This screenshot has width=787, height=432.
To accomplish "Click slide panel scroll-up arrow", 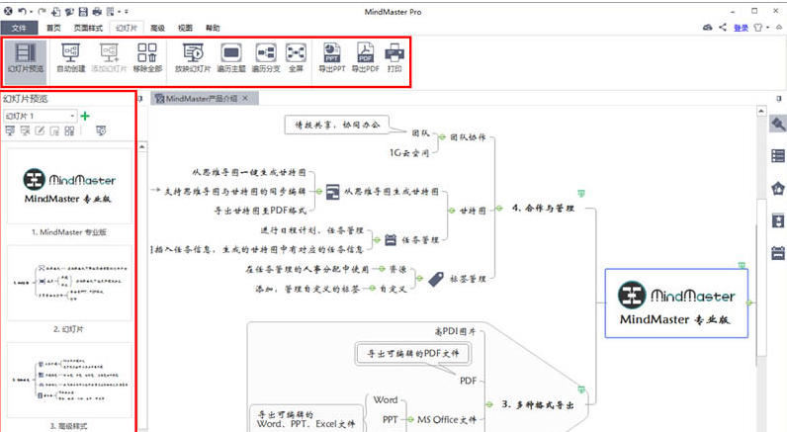I will click(142, 147).
